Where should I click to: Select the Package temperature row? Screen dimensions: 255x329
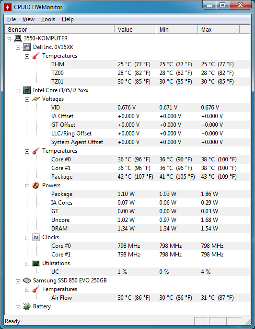tap(151, 177)
